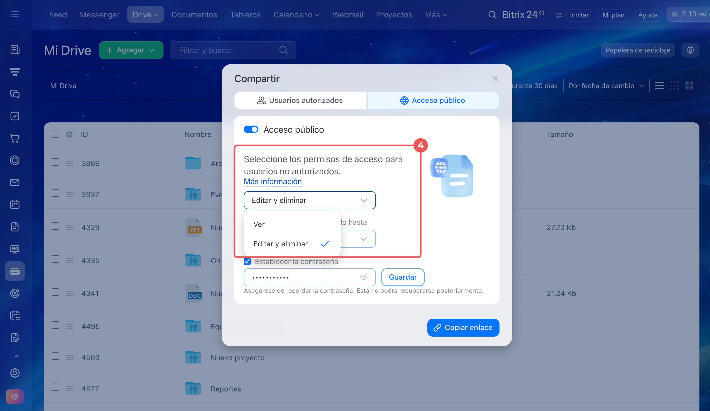The height and width of the screenshot is (411, 710).
Task: Open Tableros from top navigation
Action: click(x=245, y=15)
